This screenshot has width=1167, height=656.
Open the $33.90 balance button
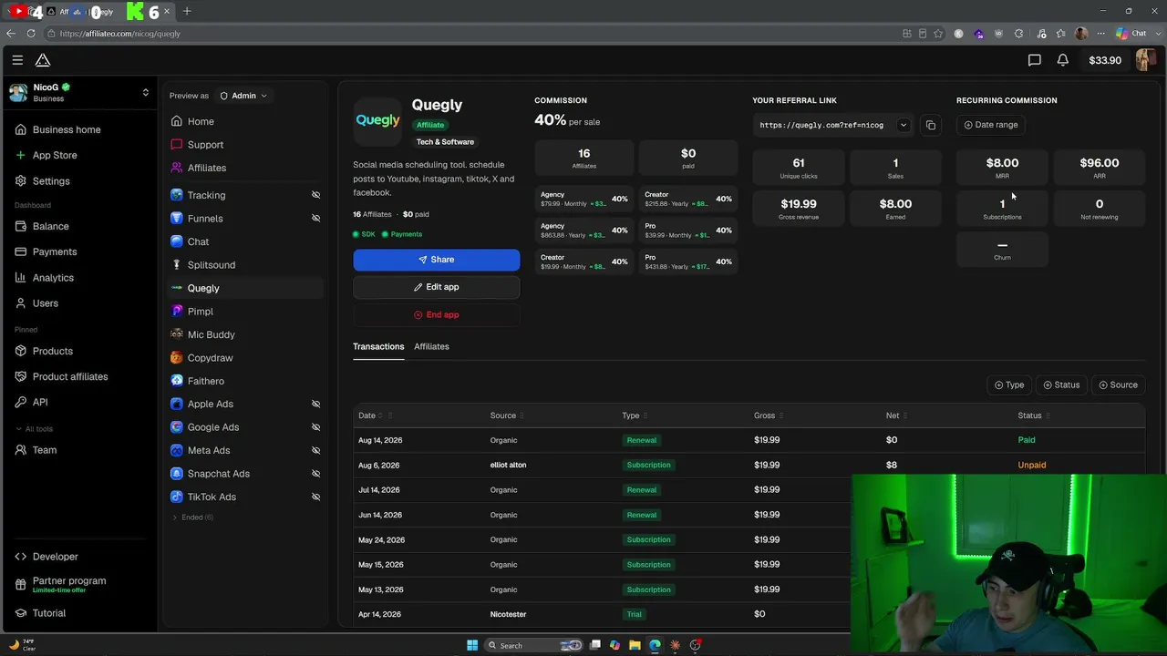pyautogui.click(x=1105, y=60)
